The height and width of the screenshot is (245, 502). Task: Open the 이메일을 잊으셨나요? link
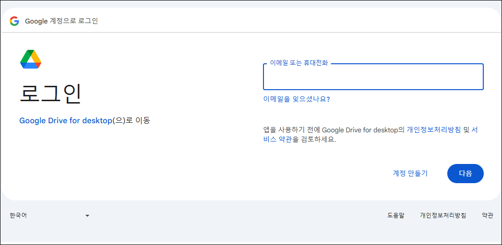coord(297,99)
